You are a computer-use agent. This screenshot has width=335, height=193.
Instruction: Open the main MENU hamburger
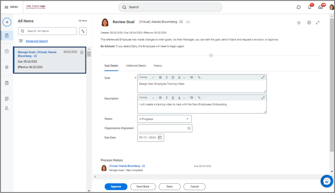pyautogui.click(x=11, y=7)
